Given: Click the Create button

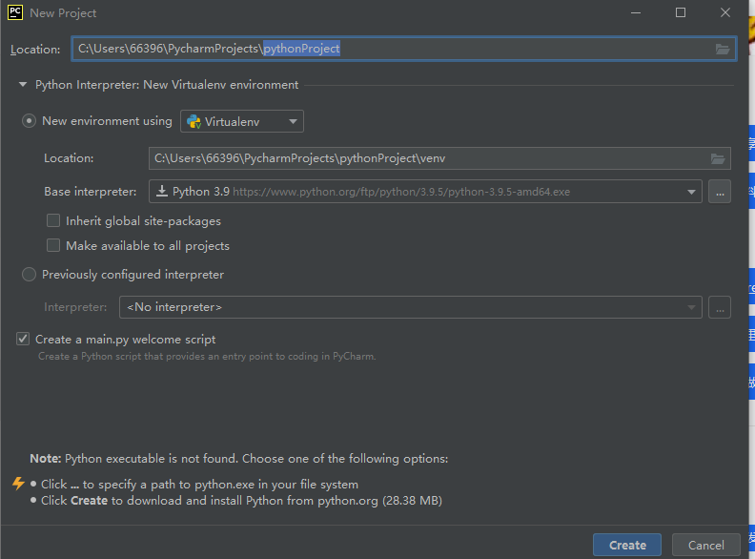Looking at the screenshot, I should coord(627,545).
